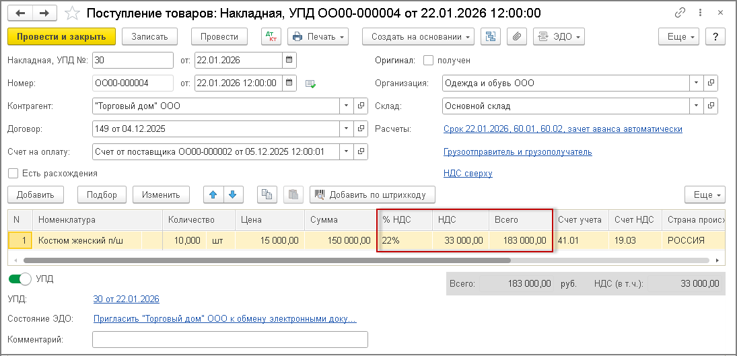Open the table's Еще menu

(705, 194)
